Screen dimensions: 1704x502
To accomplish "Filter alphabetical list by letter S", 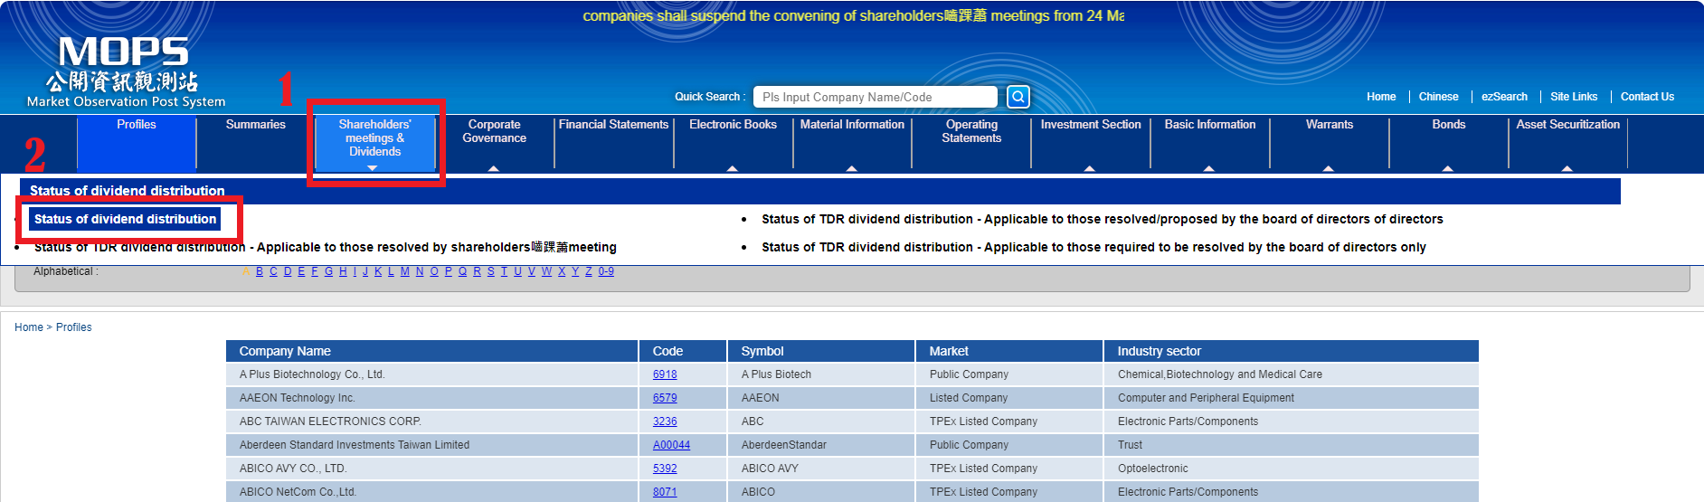I will click(x=491, y=271).
